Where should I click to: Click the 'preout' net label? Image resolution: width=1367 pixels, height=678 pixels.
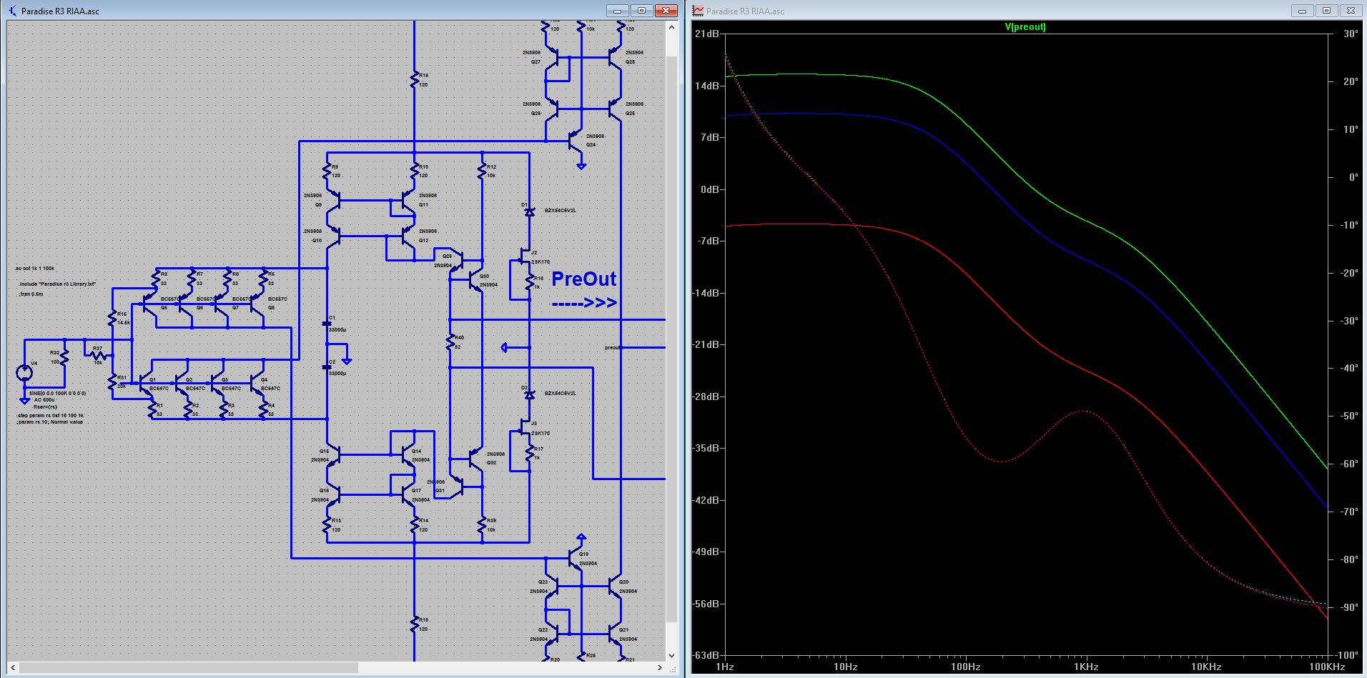(x=612, y=348)
